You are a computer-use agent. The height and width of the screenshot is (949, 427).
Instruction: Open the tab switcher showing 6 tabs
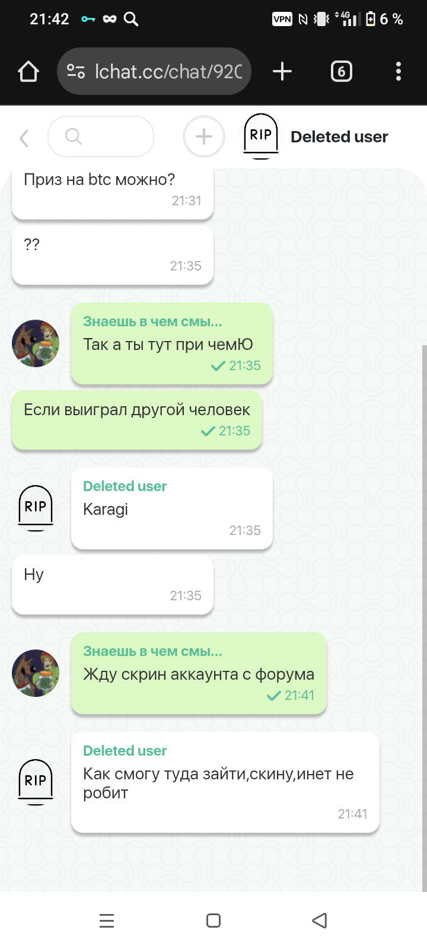point(341,72)
